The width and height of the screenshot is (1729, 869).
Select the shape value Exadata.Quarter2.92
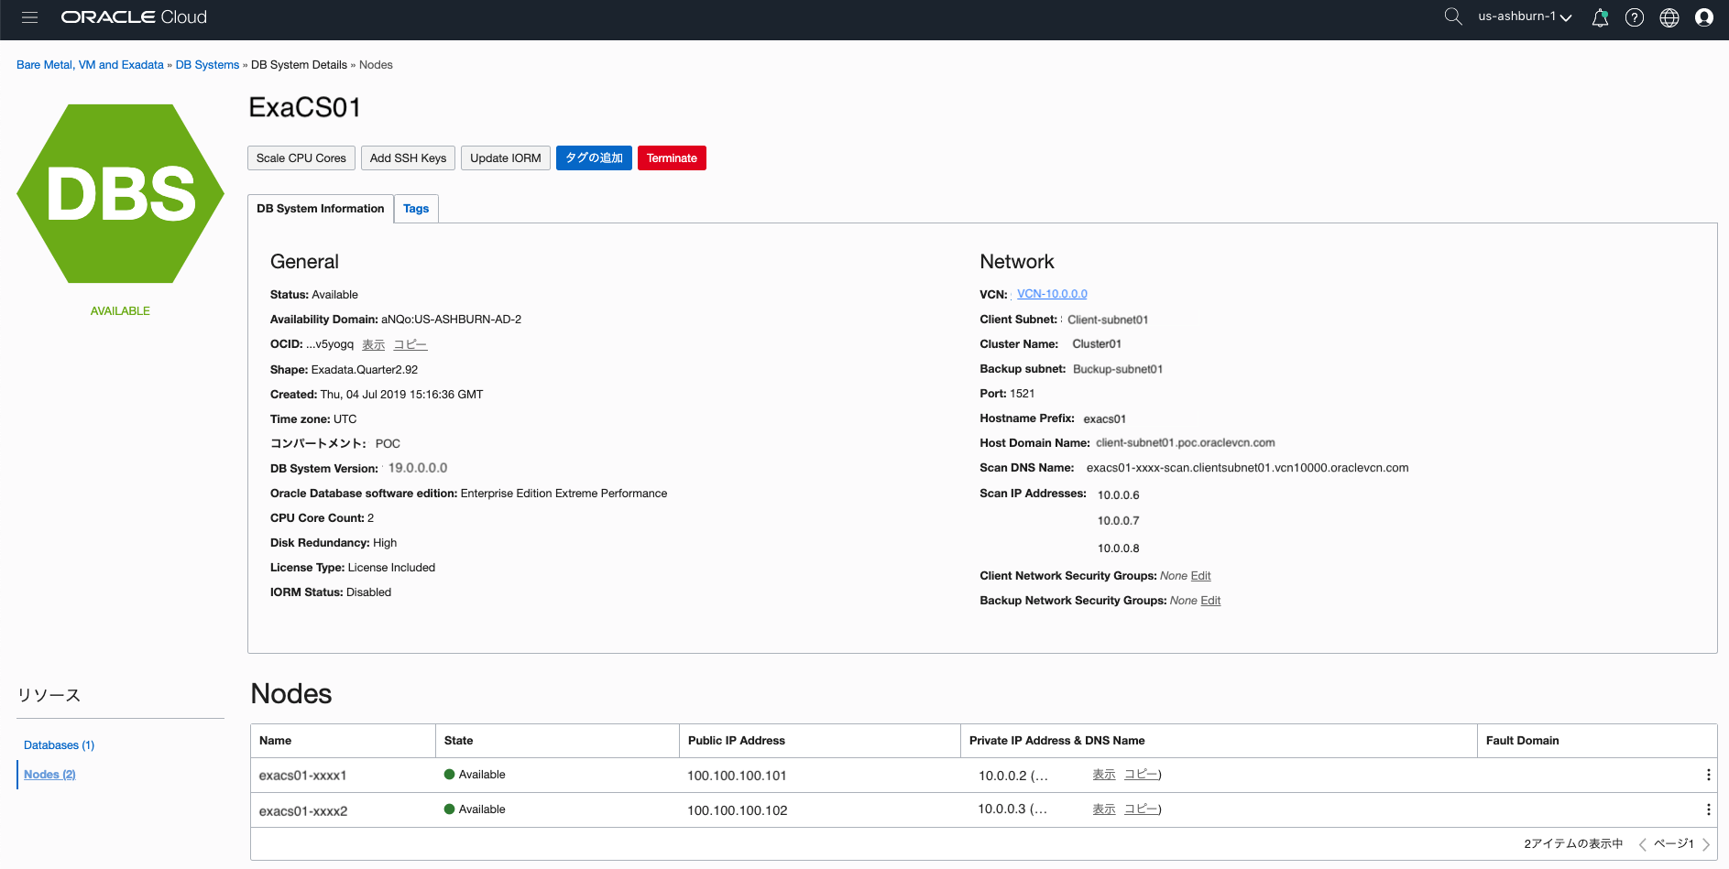pos(365,370)
